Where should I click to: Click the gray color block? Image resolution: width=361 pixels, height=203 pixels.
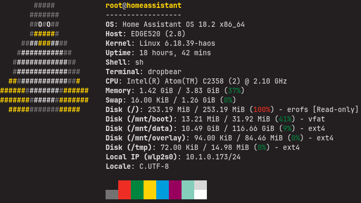[x=112, y=195]
